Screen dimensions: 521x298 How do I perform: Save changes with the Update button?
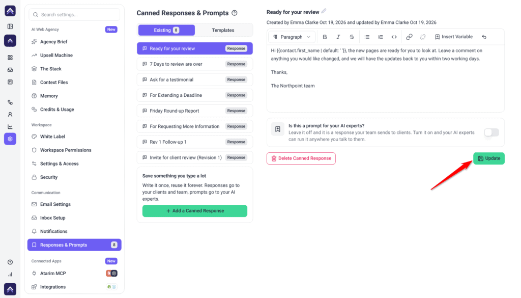tap(489, 158)
